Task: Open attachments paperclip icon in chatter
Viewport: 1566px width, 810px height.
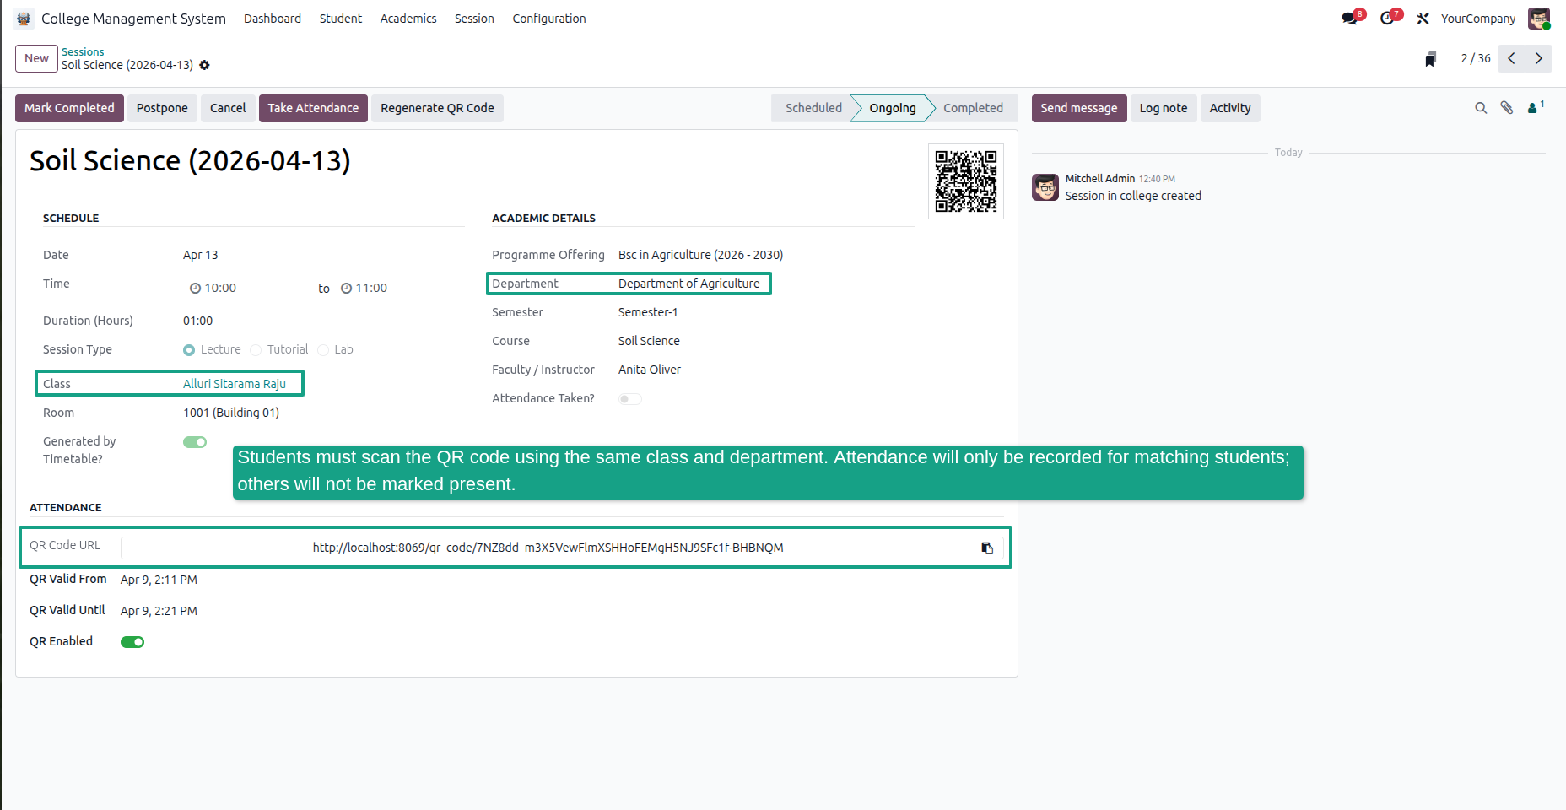Action: [1507, 108]
